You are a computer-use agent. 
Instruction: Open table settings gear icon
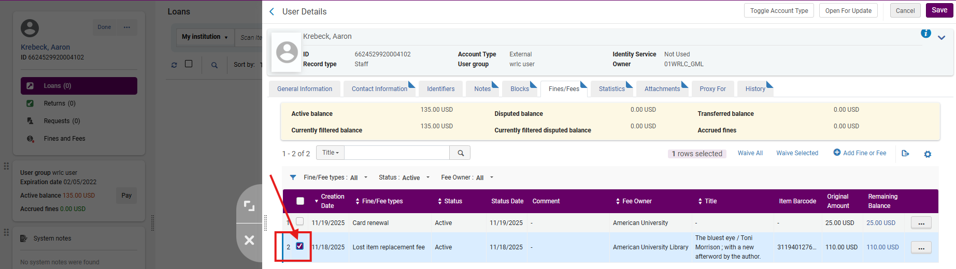928,154
